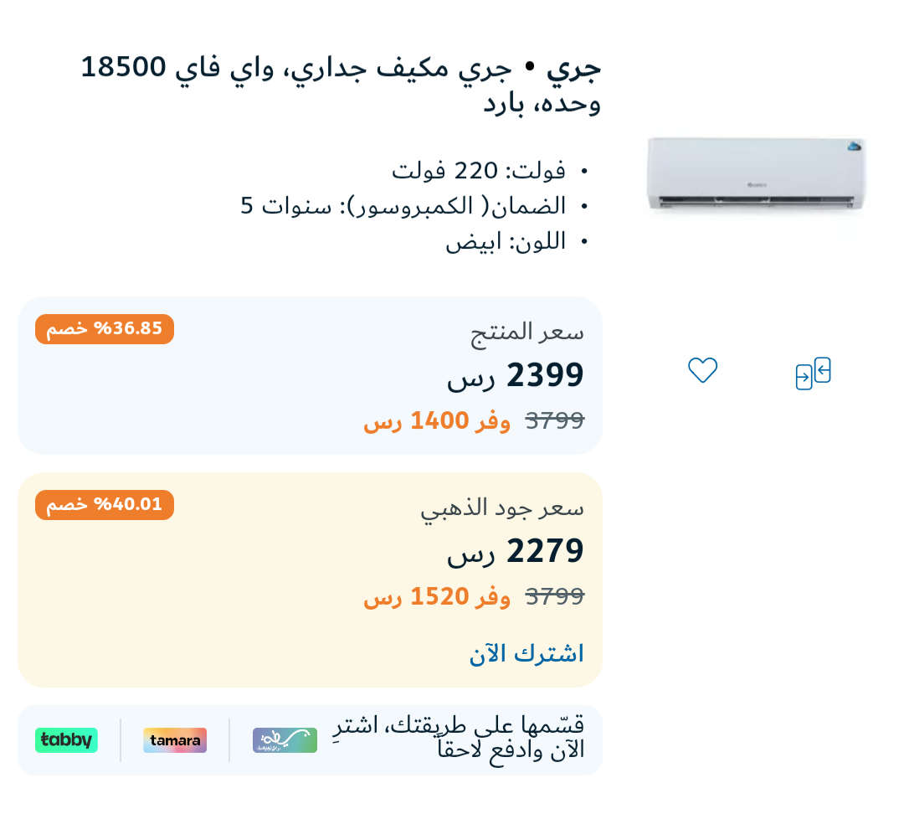Click the وفر 1520 savings text
904x814 pixels.
pos(437,597)
